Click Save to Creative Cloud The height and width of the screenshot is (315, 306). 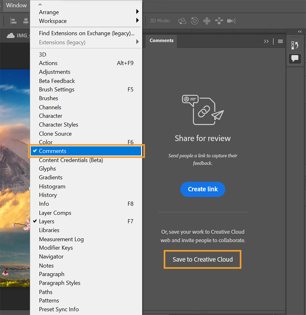[202, 259]
